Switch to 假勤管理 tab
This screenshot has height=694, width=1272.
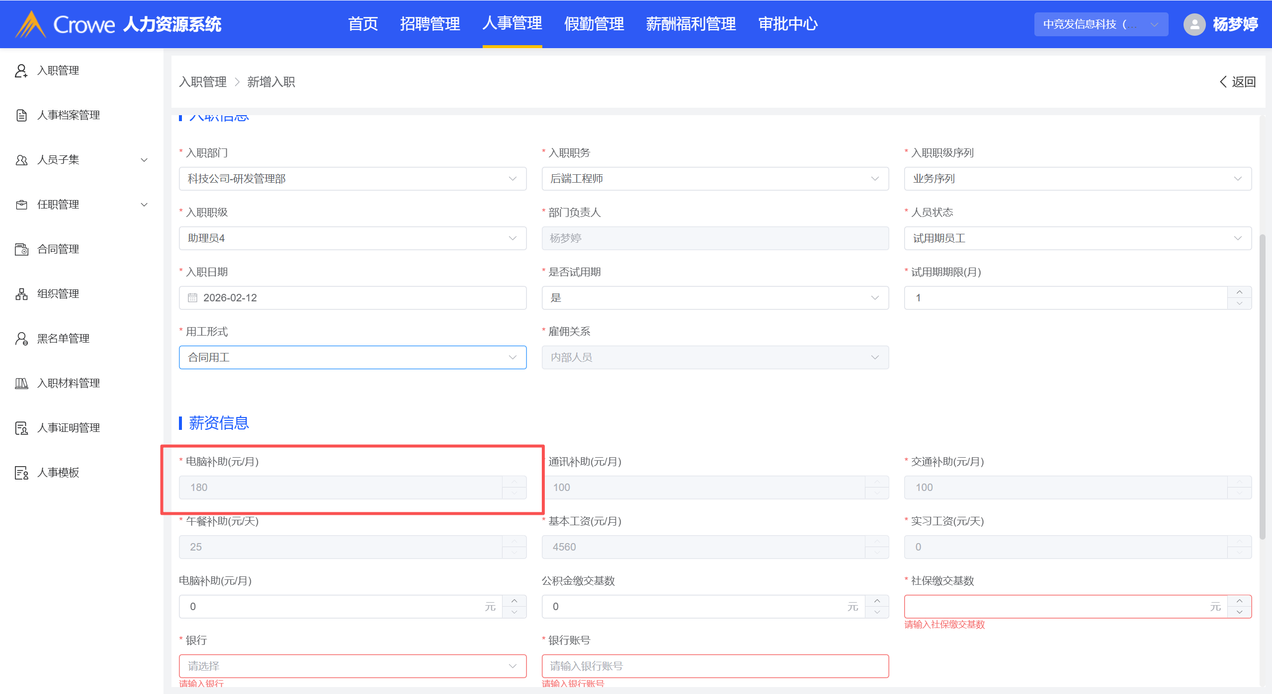point(594,24)
